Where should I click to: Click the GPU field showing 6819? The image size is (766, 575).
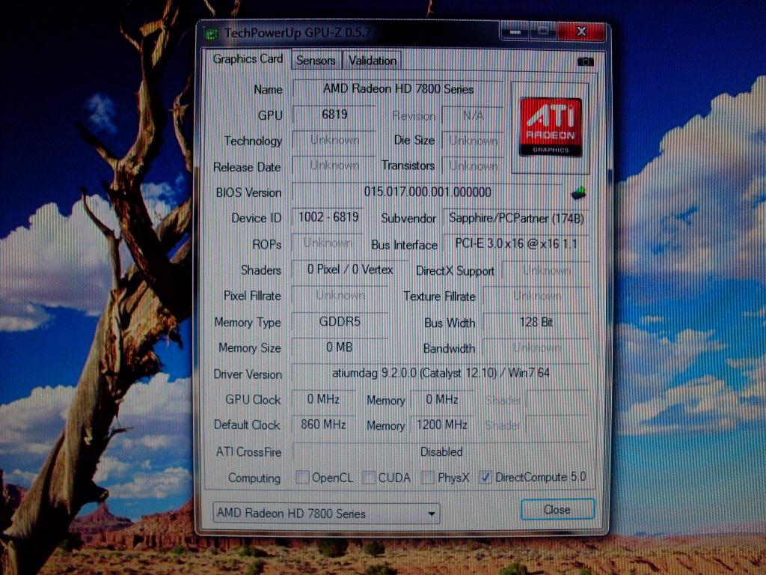[x=334, y=115]
